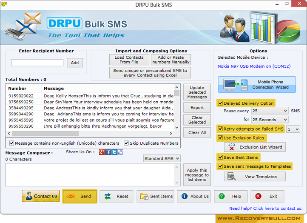307x223 pixels.
Task: Click Load Contacts From File
Action: tap(129, 60)
